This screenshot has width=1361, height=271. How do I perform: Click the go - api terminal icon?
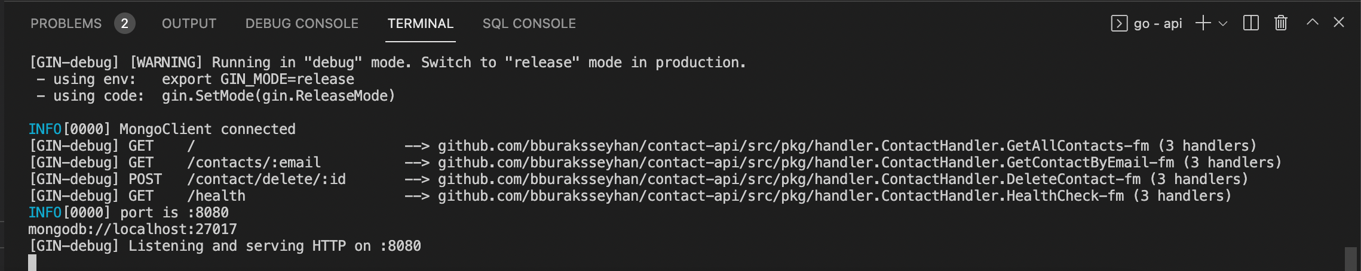point(1118,24)
